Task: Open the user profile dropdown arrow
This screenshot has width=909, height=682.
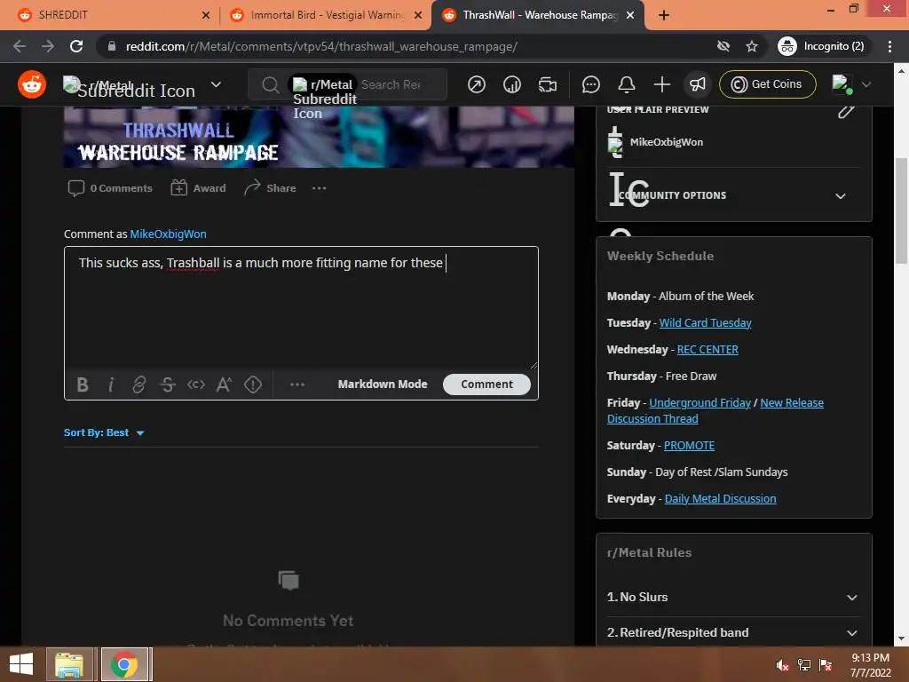Action: tap(866, 84)
